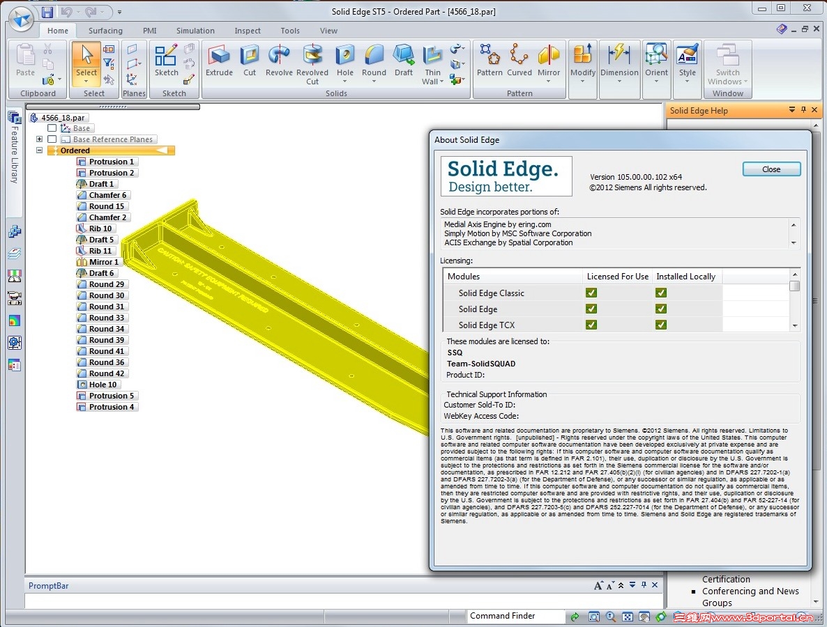Image resolution: width=827 pixels, height=627 pixels.
Task: Open the Style tool
Action: (688, 63)
